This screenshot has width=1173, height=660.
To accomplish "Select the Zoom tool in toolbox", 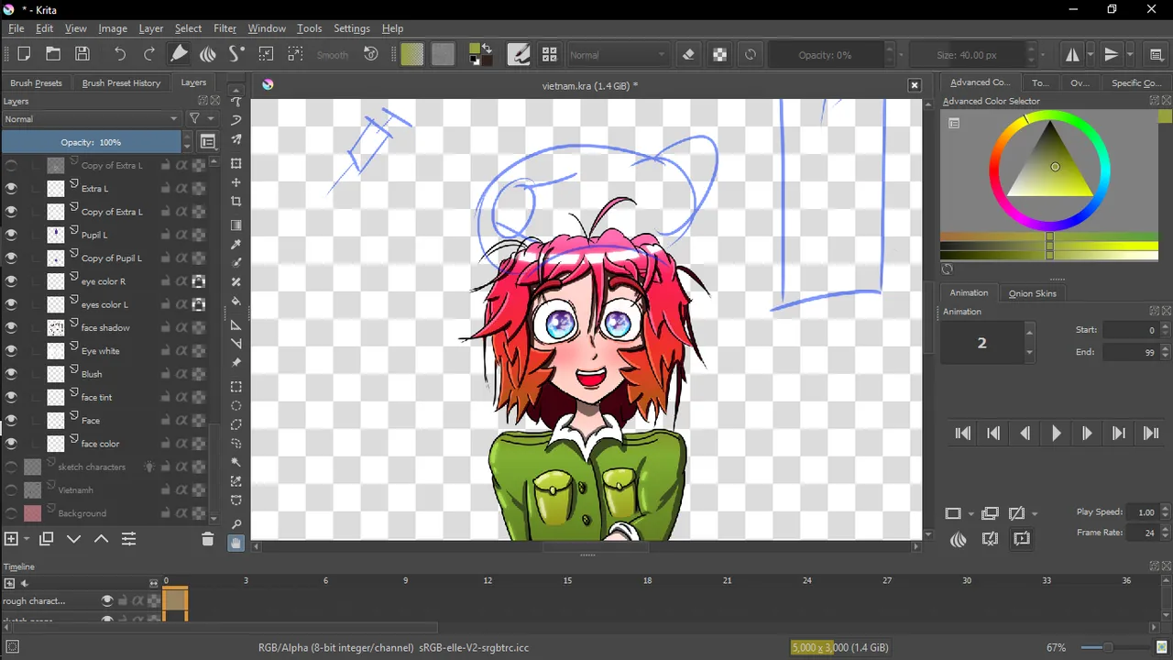I will point(236,523).
